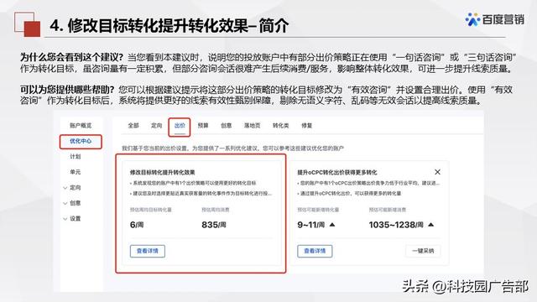Switch to the 转化类 tab

[280, 126]
